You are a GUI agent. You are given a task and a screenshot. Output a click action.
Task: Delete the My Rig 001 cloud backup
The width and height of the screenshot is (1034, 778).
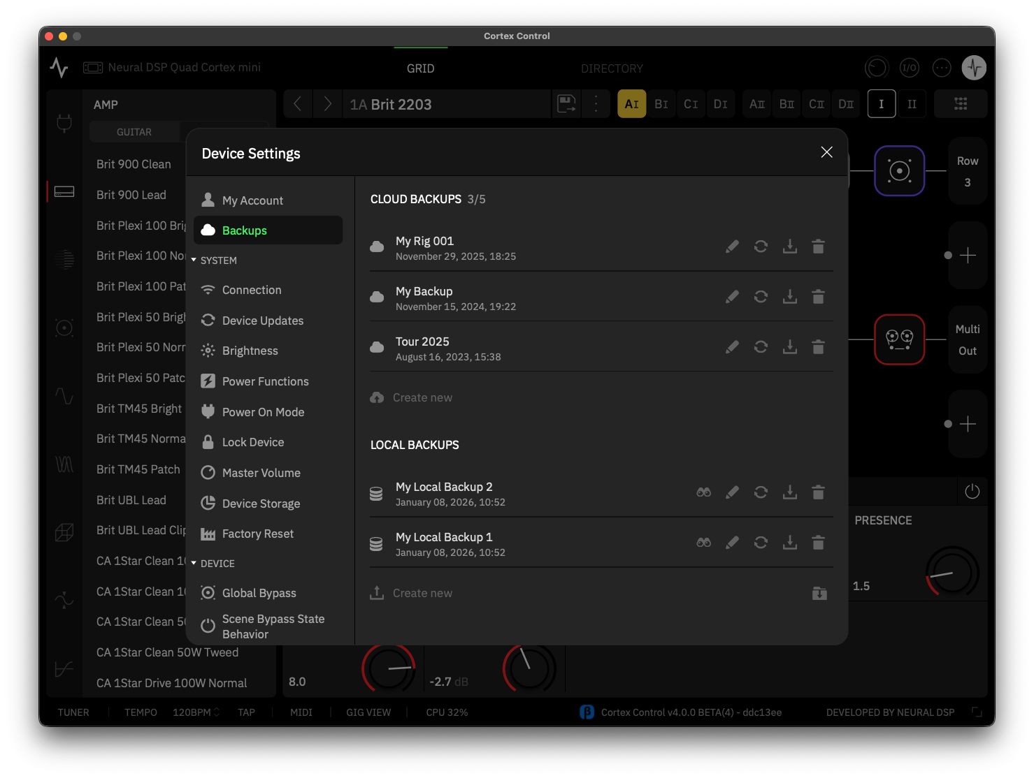coord(818,247)
